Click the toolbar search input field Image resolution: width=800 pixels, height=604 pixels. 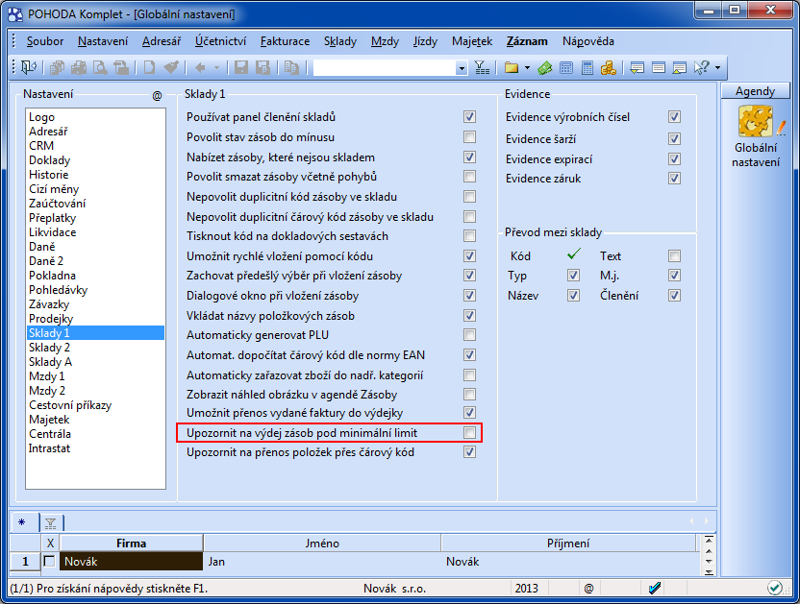coord(385,68)
